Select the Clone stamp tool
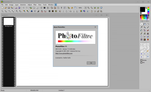151x92 pixels. click(x=148, y=33)
